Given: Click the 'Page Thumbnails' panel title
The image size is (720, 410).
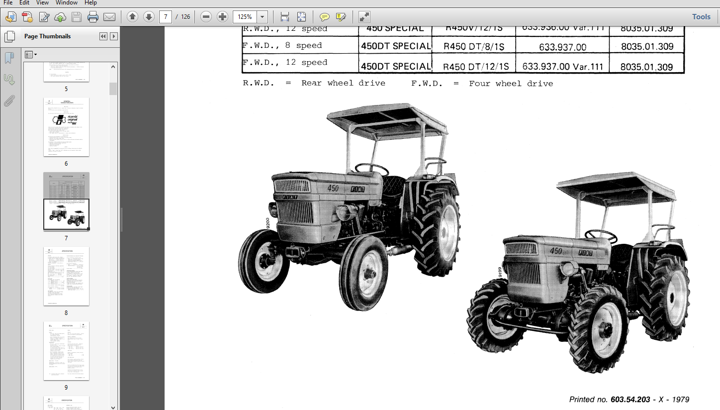Looking at the screenshot, I should coord(47,36).
